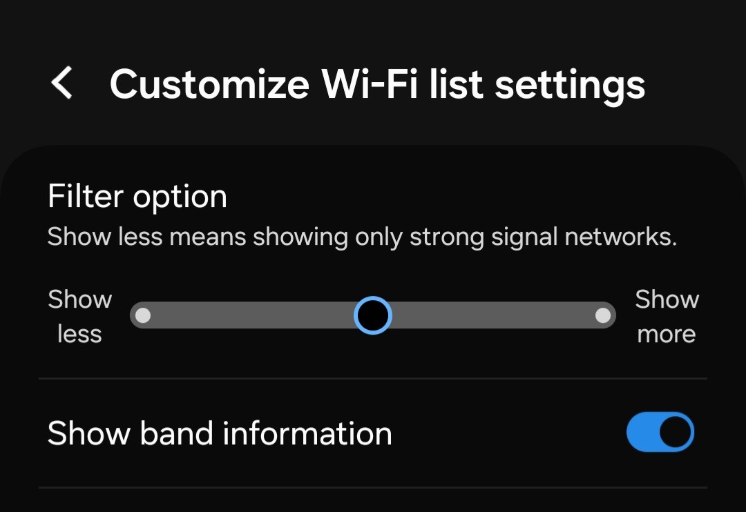The height and width of the screenshot is (512, 746).
Task: Click the divider below Show band information
Action: coord(373,488)
